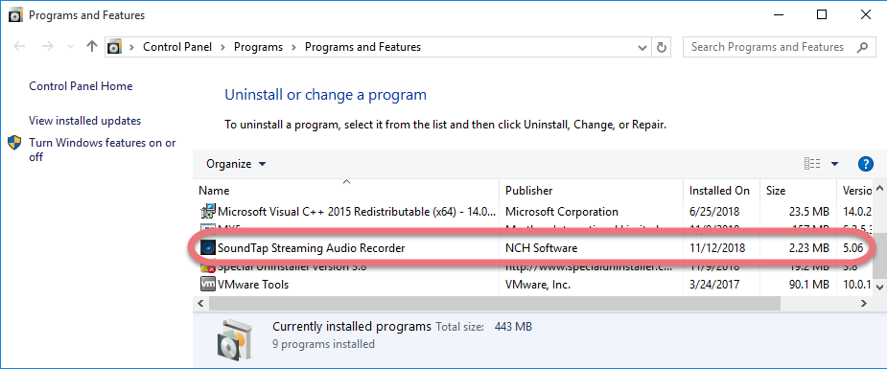
Task: Click the window title bar icon
Action: coord(16,15)
